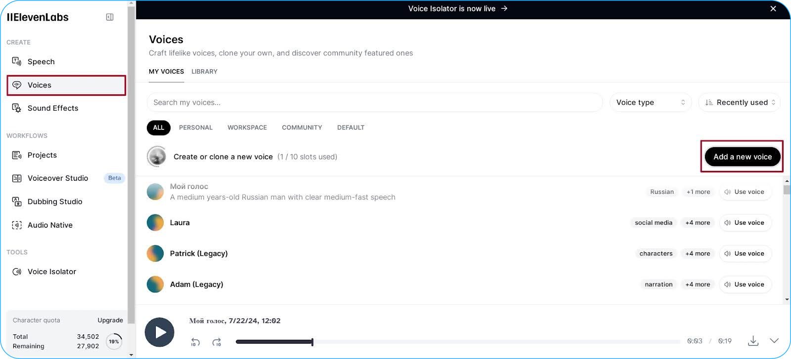Click Laura's voice avatar
The height and width of the screenshot is (359, 791).
pyautogui.click(x=155, y=223)
